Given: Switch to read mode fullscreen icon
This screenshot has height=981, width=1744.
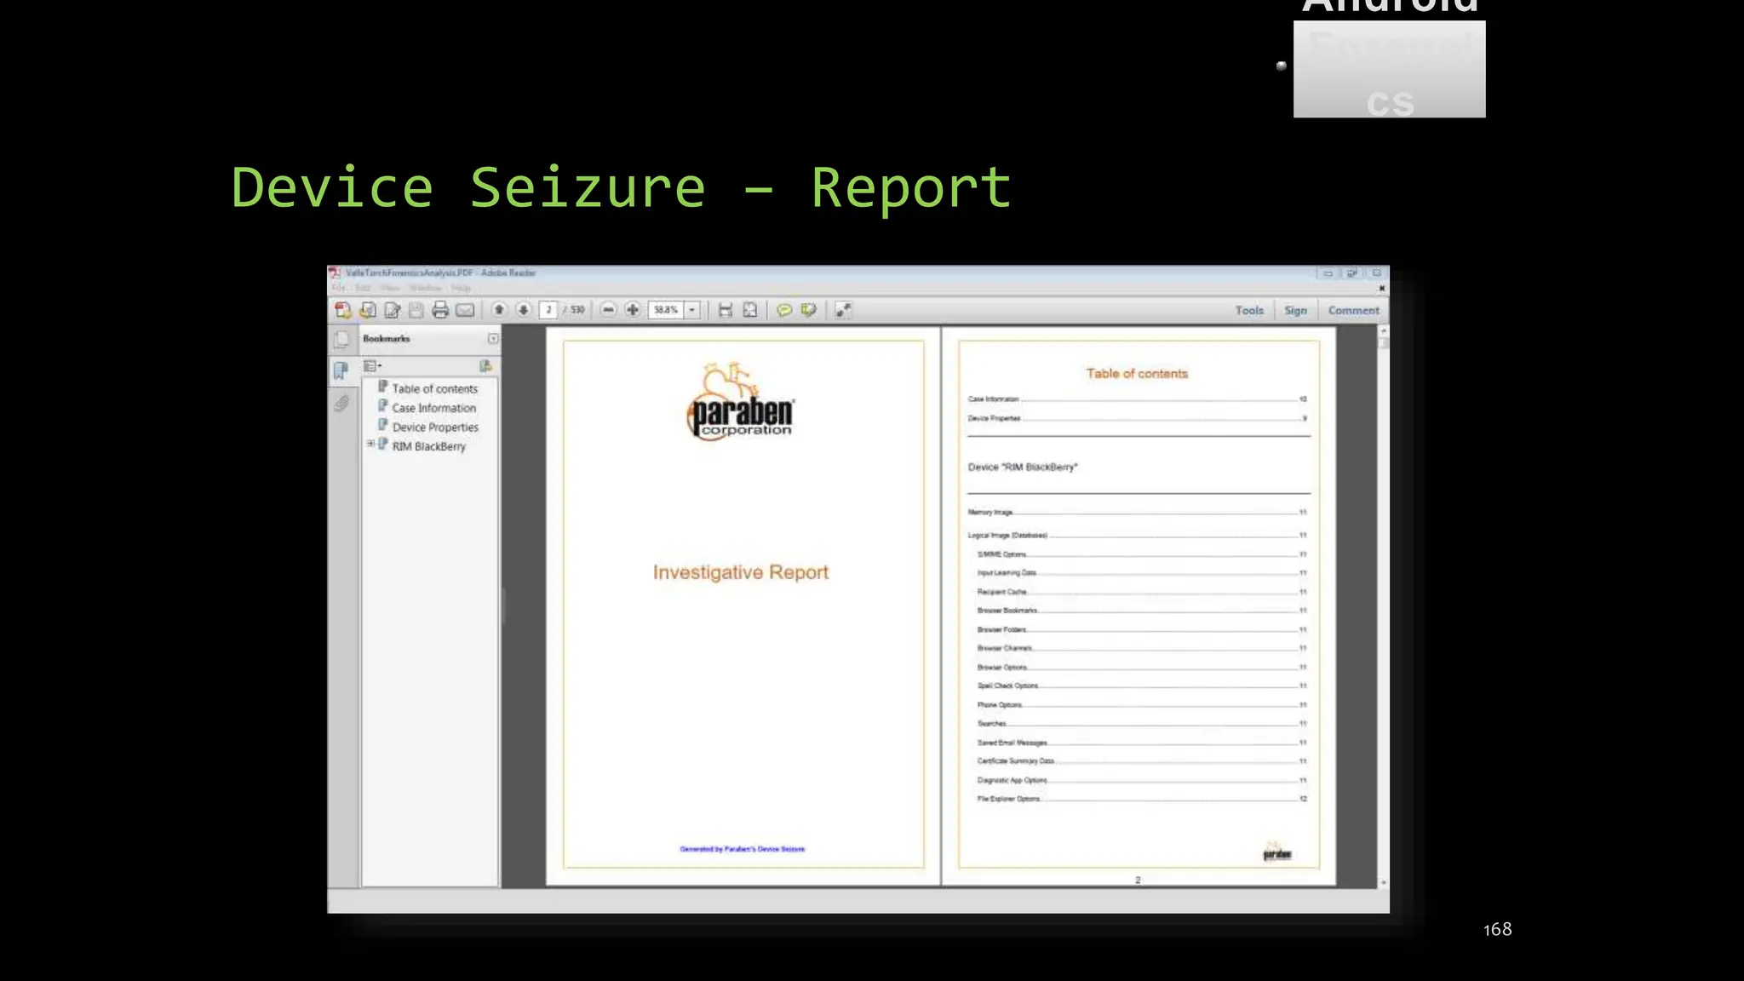Looking at the screenshot, I should click(843, 310).
